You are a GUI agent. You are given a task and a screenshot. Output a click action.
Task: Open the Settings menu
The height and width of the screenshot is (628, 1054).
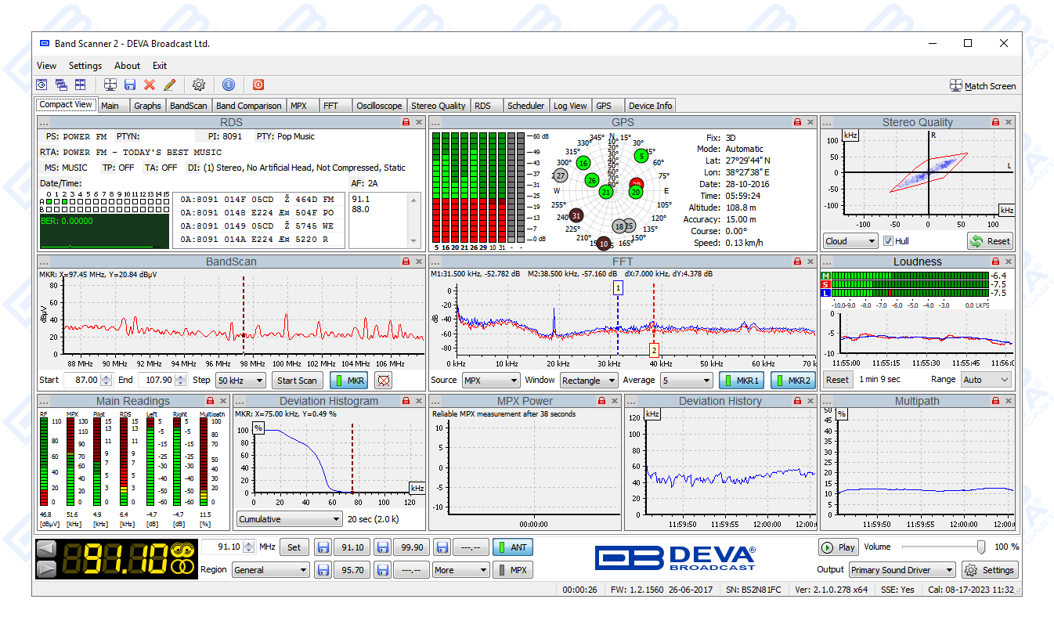pos(85,66)
